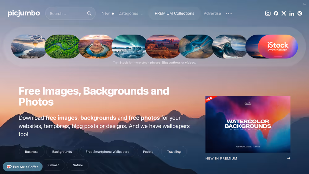
Task: Follow the illustrations link
Action: (x=171, y=62)
